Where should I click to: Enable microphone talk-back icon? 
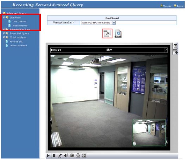click(x=60, y=156)
